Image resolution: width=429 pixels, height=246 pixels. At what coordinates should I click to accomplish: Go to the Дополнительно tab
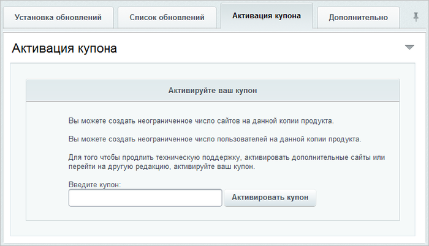point(358,18)
